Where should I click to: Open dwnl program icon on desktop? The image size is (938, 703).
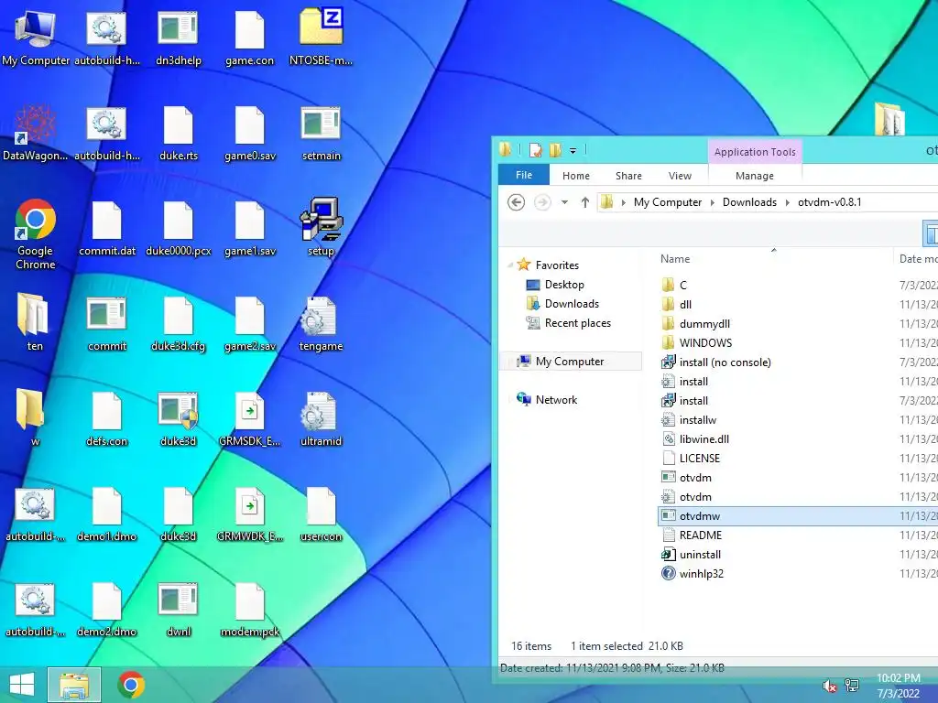click(x=179, y=609)
